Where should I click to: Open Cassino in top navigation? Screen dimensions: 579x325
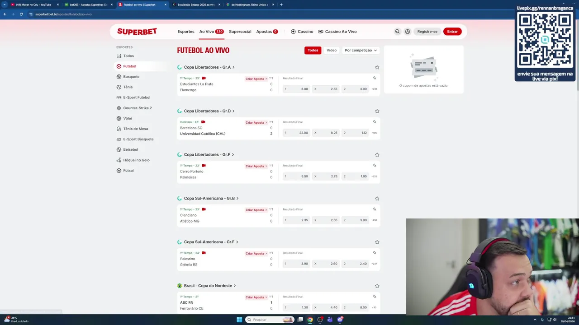302,32
